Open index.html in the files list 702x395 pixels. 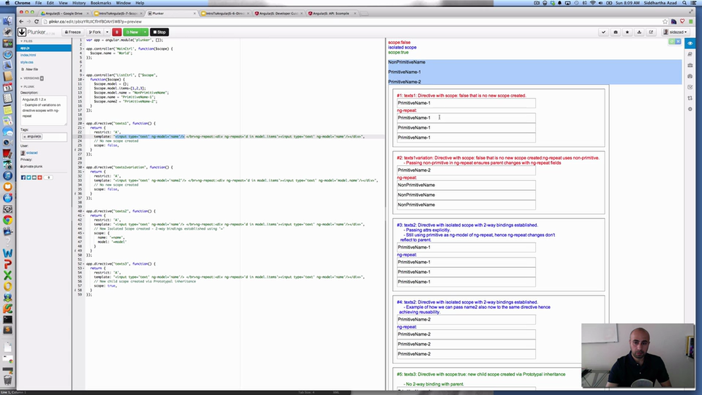pyautogui.click(x=29, y=55)
